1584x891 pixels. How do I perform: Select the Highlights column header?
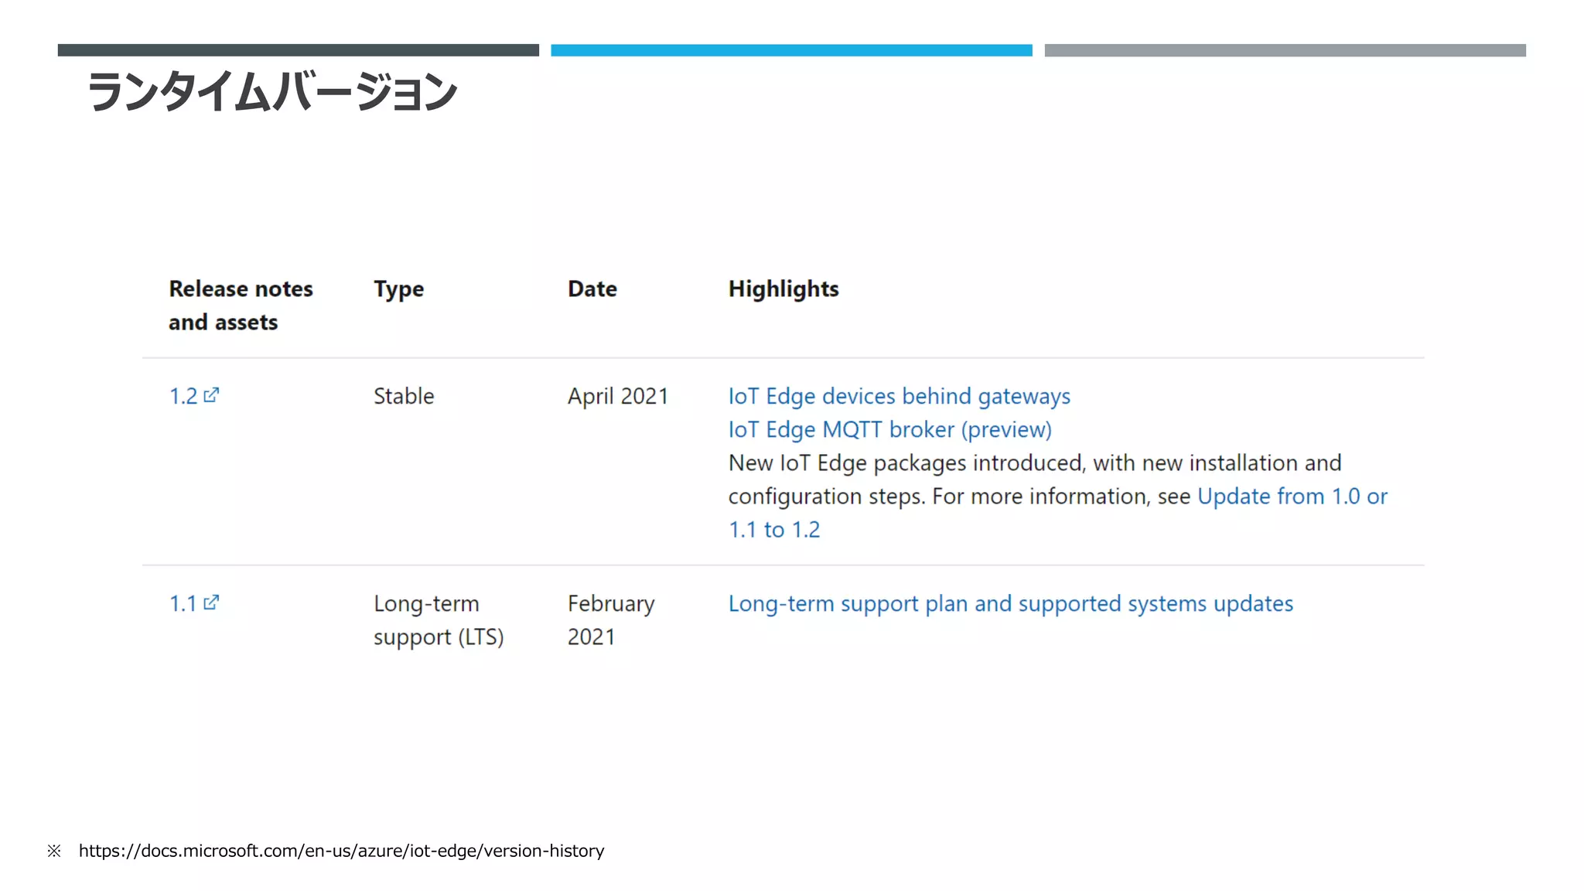pyautogui.click(x=783, y=289)
